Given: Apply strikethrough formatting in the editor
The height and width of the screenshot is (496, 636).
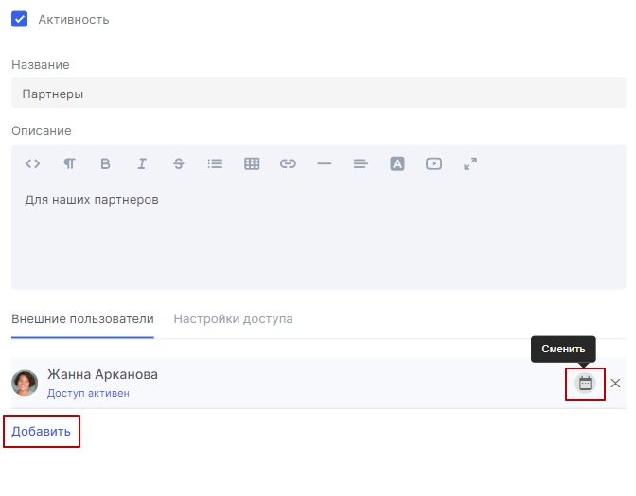Looking at the screenshot, I should coord(179,164).
